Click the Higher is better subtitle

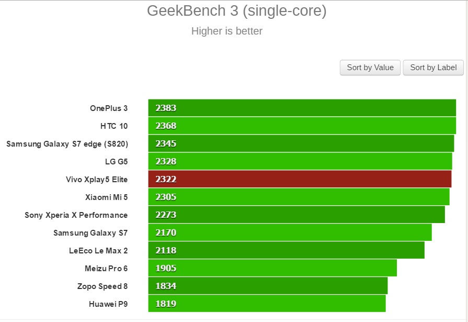coord(226,31)
